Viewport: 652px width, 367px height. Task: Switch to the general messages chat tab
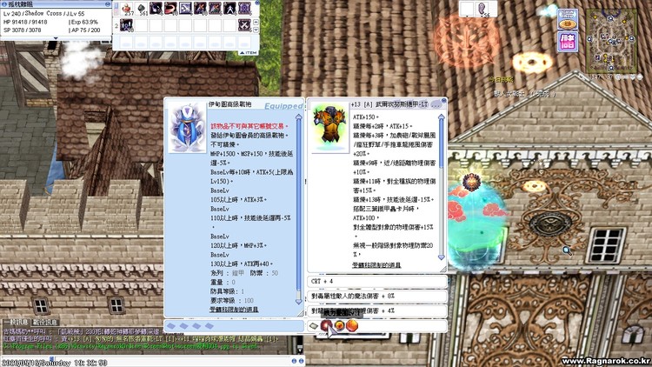[16, 322]
